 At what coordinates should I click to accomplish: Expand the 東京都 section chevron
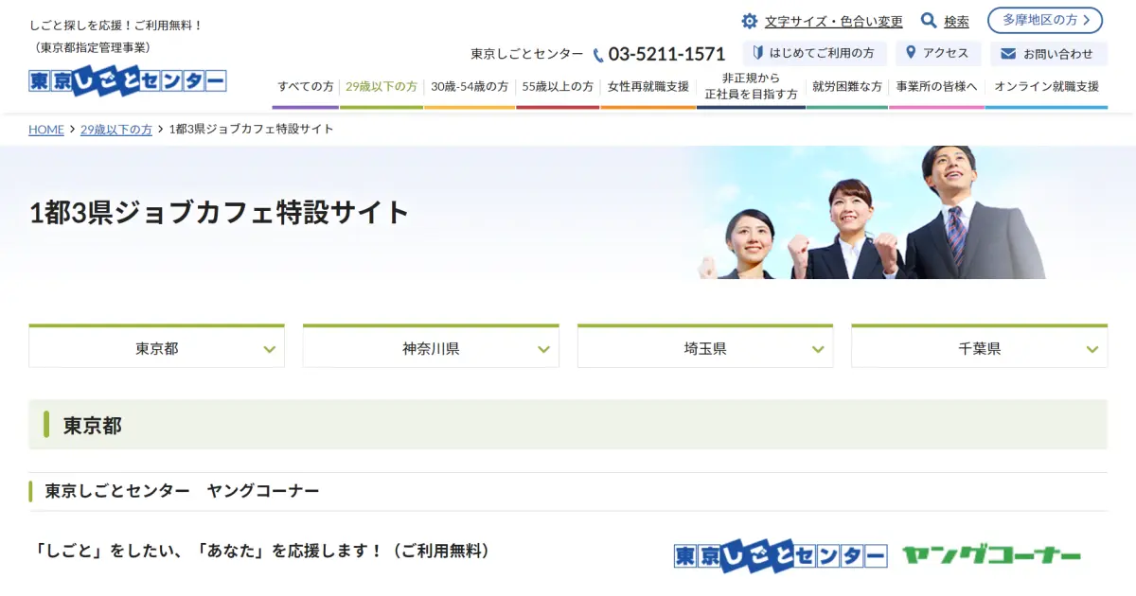[269, 349]
